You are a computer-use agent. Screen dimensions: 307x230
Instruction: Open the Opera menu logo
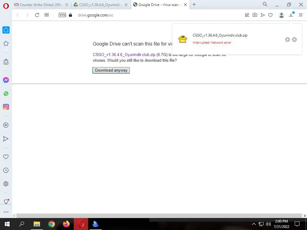[x=6, y=6]
